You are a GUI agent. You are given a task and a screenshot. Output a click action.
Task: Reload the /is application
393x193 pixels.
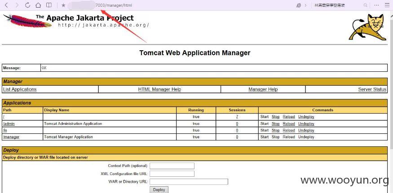click(289, 130)
